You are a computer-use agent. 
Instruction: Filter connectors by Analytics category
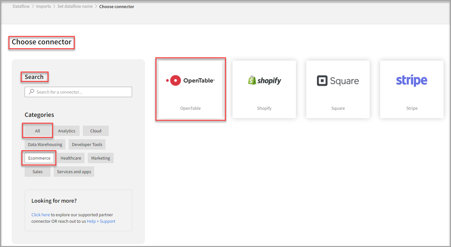[x=67, y=131]
